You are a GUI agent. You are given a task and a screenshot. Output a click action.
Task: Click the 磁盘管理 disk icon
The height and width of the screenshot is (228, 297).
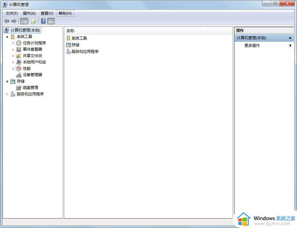[18, 88]
